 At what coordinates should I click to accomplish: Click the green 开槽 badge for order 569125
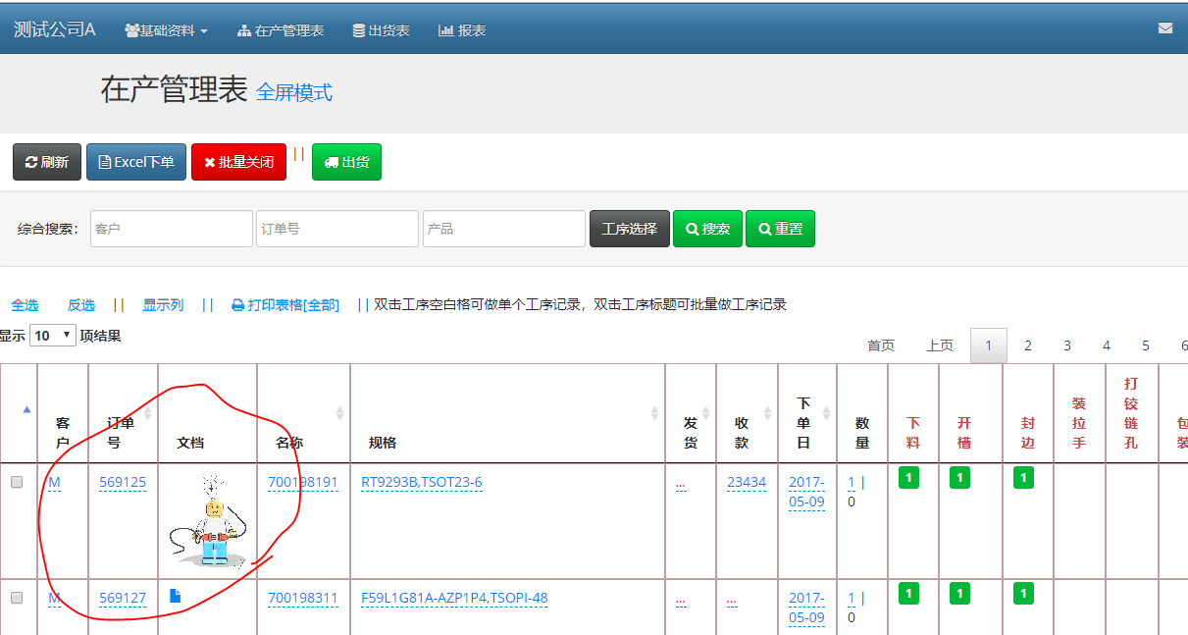click(x=959, y=478)
